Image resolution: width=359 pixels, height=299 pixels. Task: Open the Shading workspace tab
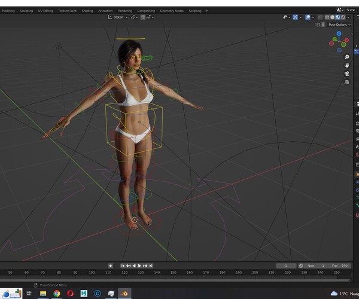pyautogui.click(x=87, y=11)
